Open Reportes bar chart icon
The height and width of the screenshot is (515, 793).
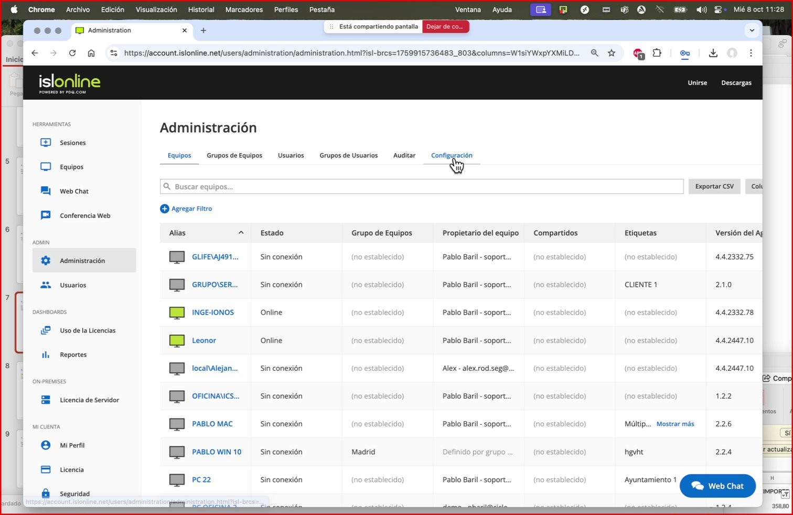click(46, 355)
